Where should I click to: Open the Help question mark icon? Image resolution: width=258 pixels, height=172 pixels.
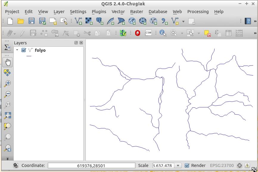(x=248, y=21)
